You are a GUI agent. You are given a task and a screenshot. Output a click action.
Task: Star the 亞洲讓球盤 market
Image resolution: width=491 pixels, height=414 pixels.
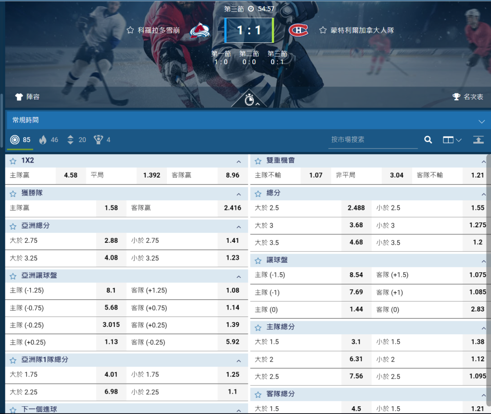point(13,276)
